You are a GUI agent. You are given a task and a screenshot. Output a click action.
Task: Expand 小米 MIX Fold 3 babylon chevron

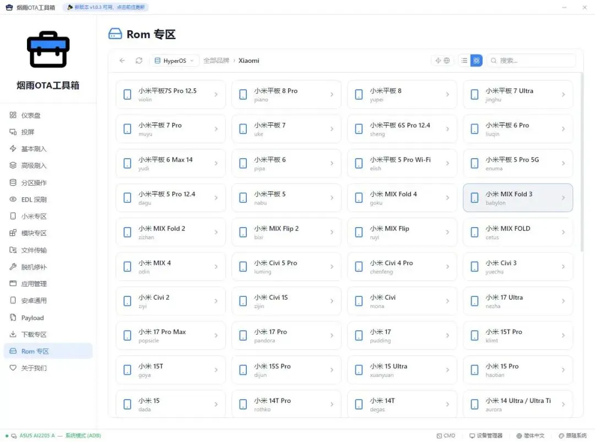[x=563, y=198]
